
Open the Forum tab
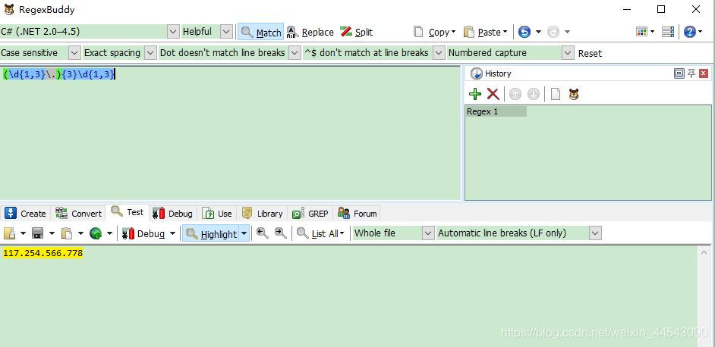[357, 213]
